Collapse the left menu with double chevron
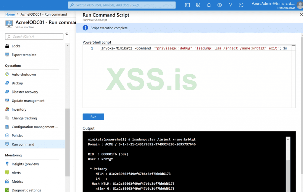 click(67, 34)
